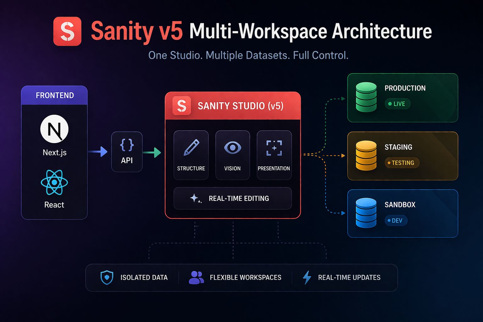
Task: Click the green Production database icon
Action: tap(366, 97)
